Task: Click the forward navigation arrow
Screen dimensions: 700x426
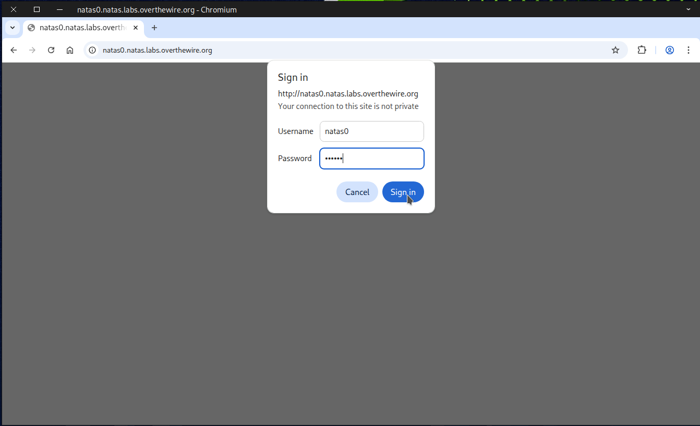Action: 32,50
